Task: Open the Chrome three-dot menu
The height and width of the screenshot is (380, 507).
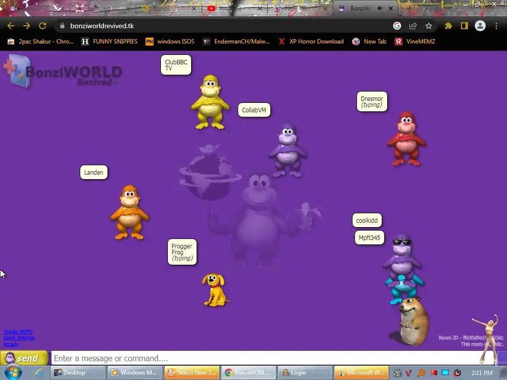Action: click(x=496, y=26)
